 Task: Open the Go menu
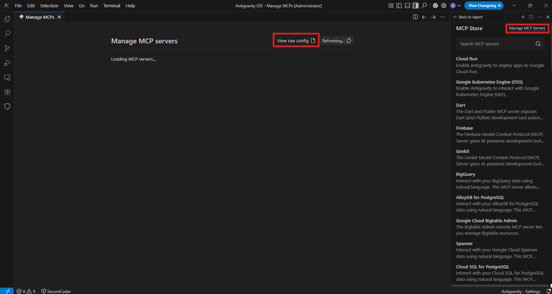pos(82,6)
